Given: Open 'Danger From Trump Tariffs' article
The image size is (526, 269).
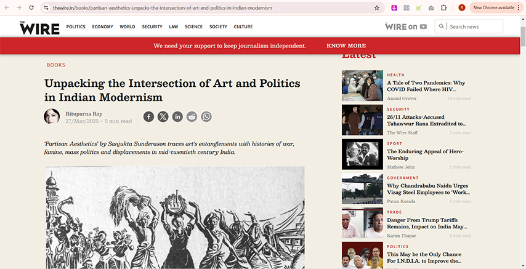Looking at the screenshot, I should pos(427,223).
